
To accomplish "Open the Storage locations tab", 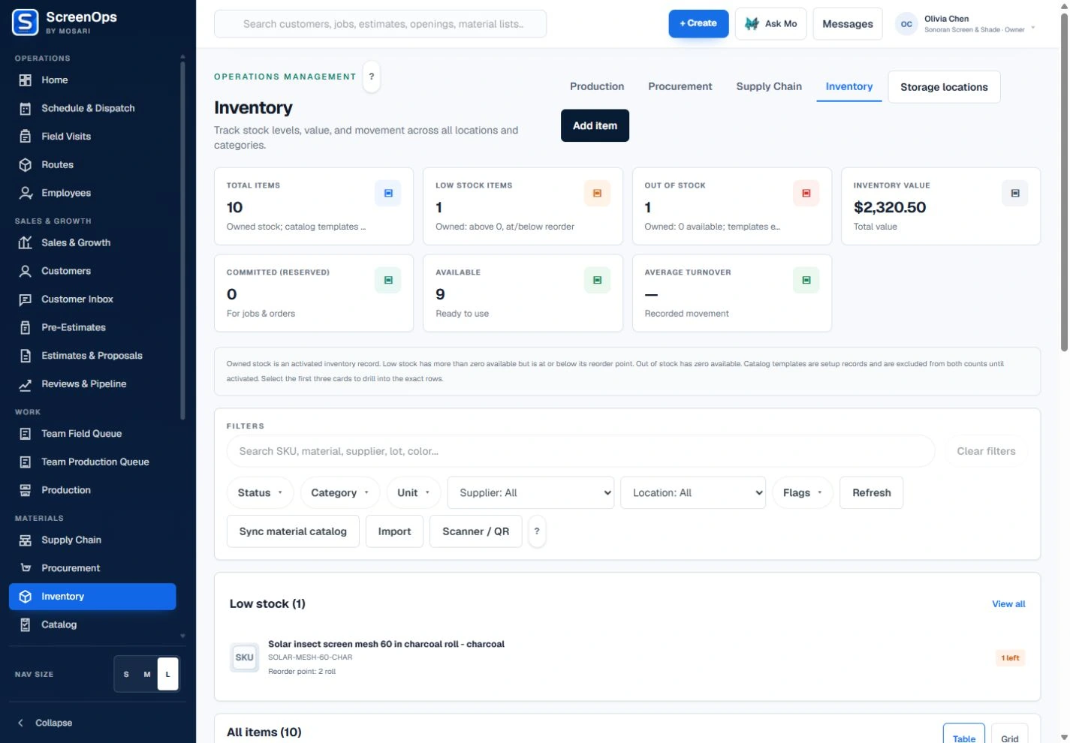I will click(x=944, y=87).
